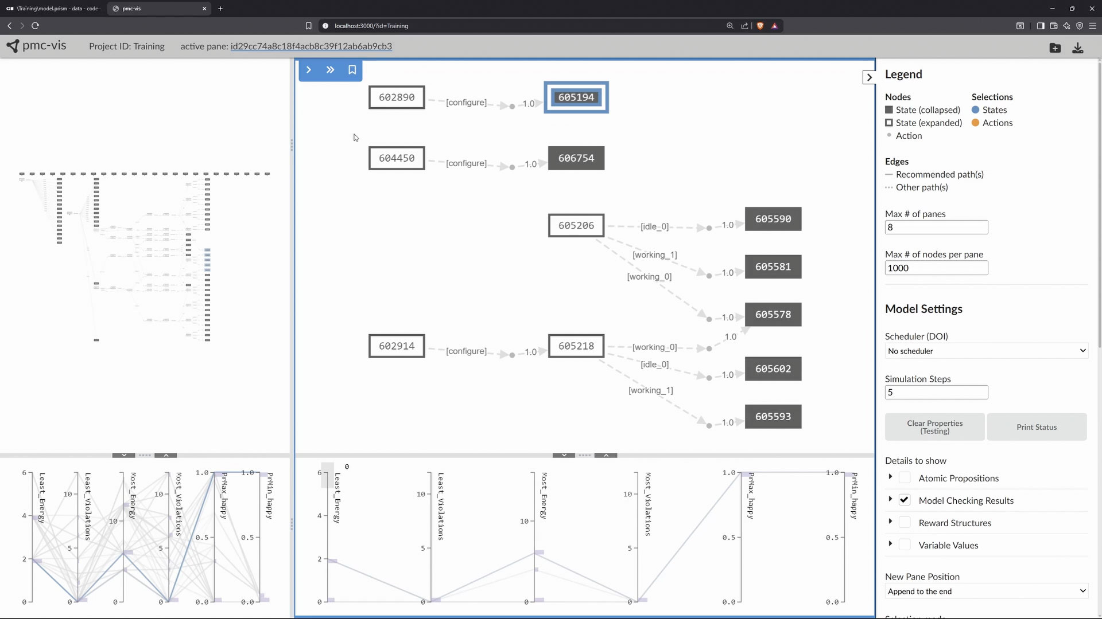This screenshot has height=619, width=1102.
Task: Open the Scheduler (DOI) dropdown
Action: point(986,351)
